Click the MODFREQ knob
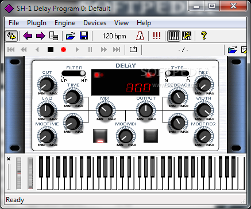 point(204,136)
